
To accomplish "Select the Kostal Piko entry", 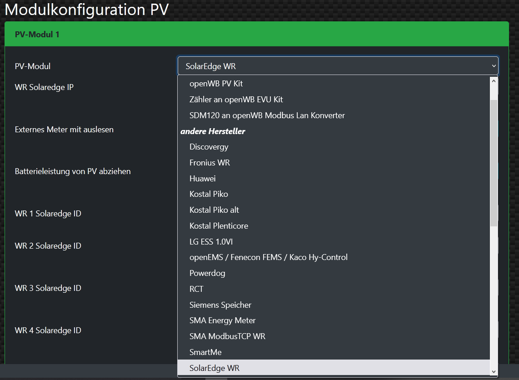I will pyautogui.click(x=209, y=194).
